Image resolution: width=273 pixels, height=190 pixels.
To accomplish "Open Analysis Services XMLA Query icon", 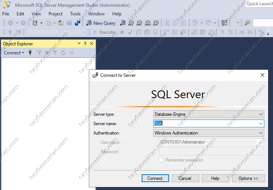I will point(148,23).
